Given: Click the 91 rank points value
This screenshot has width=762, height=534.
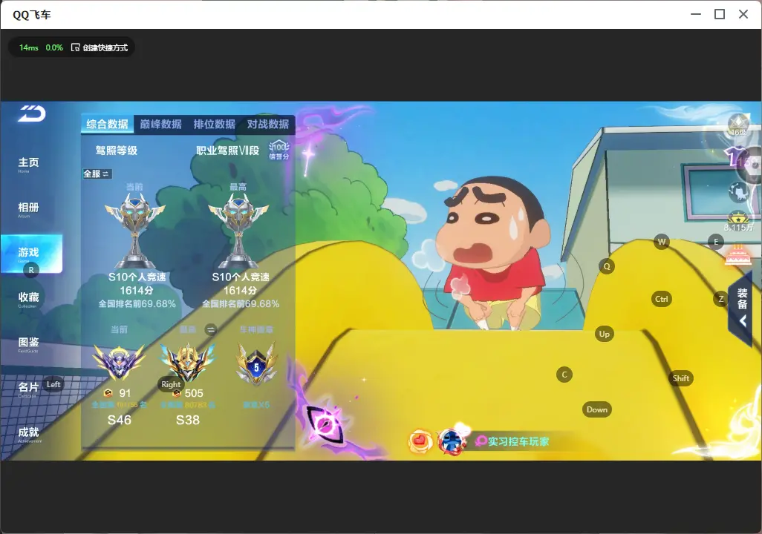Looking at the screenshot, I should 125,393.
